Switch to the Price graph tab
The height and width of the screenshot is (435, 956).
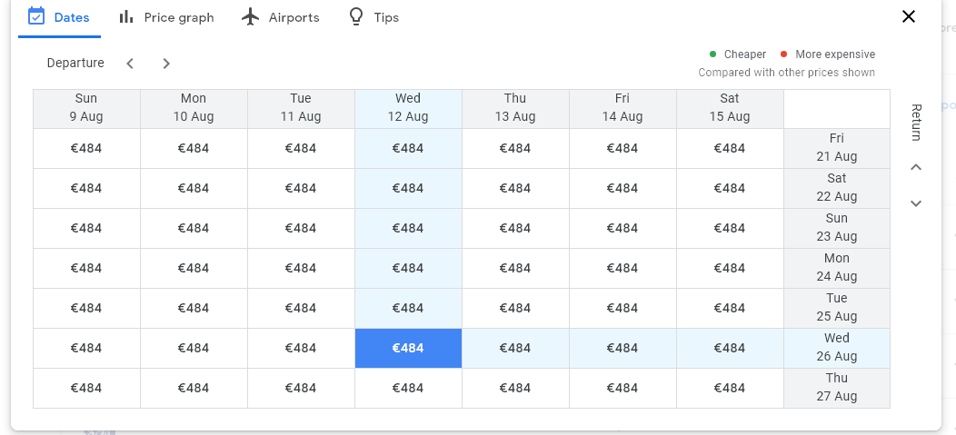pyautogui.click(x=178, y=17)
